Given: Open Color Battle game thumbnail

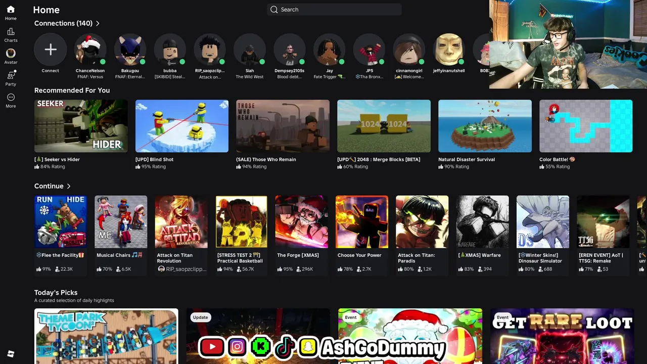Looking at the screenshot, I should 586,126.
